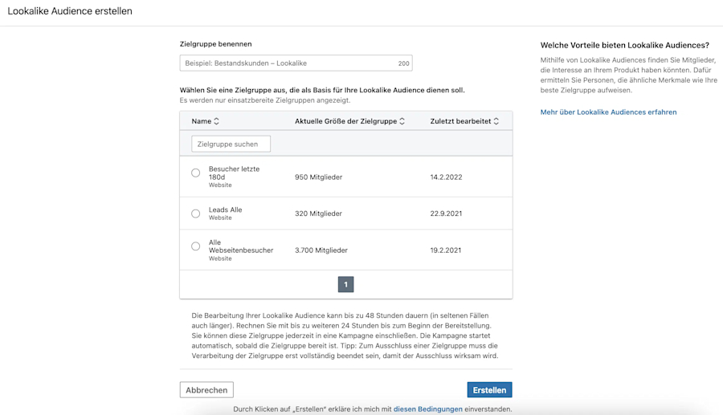Screen dimensions: 723x415
Task: Cancel with the Abbrechen button
Action: (206, 389)
